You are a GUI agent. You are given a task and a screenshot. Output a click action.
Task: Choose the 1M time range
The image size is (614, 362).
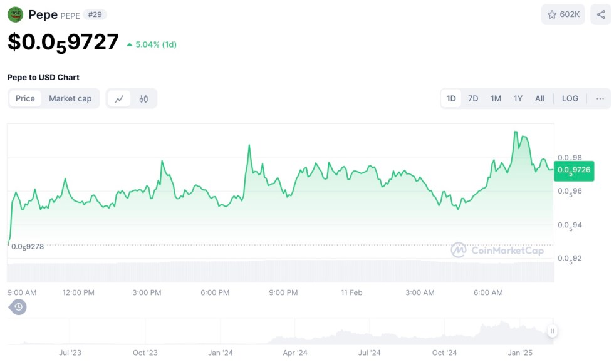point(496,98)
